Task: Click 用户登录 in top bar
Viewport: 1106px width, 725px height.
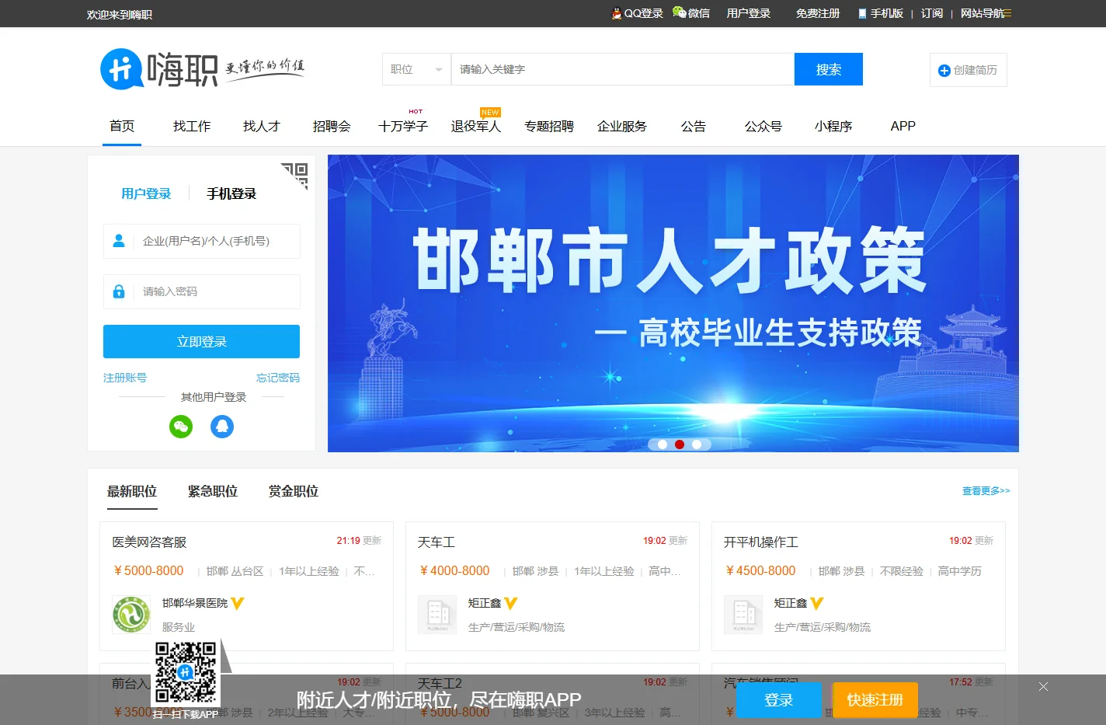Action: [x=749, y=13]
